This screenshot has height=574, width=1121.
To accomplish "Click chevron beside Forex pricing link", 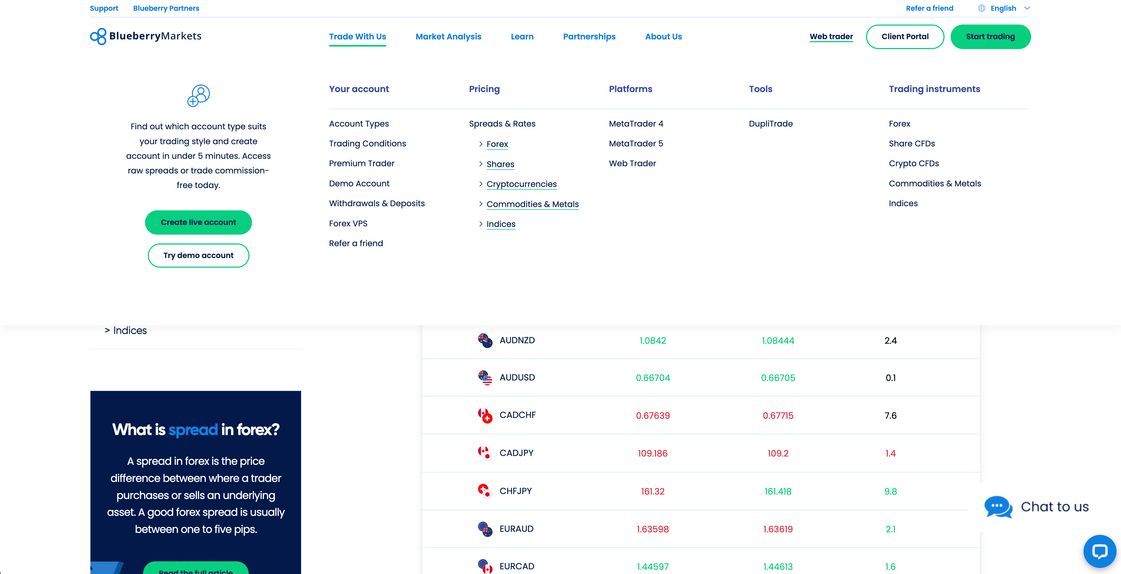I will point(481,144).
